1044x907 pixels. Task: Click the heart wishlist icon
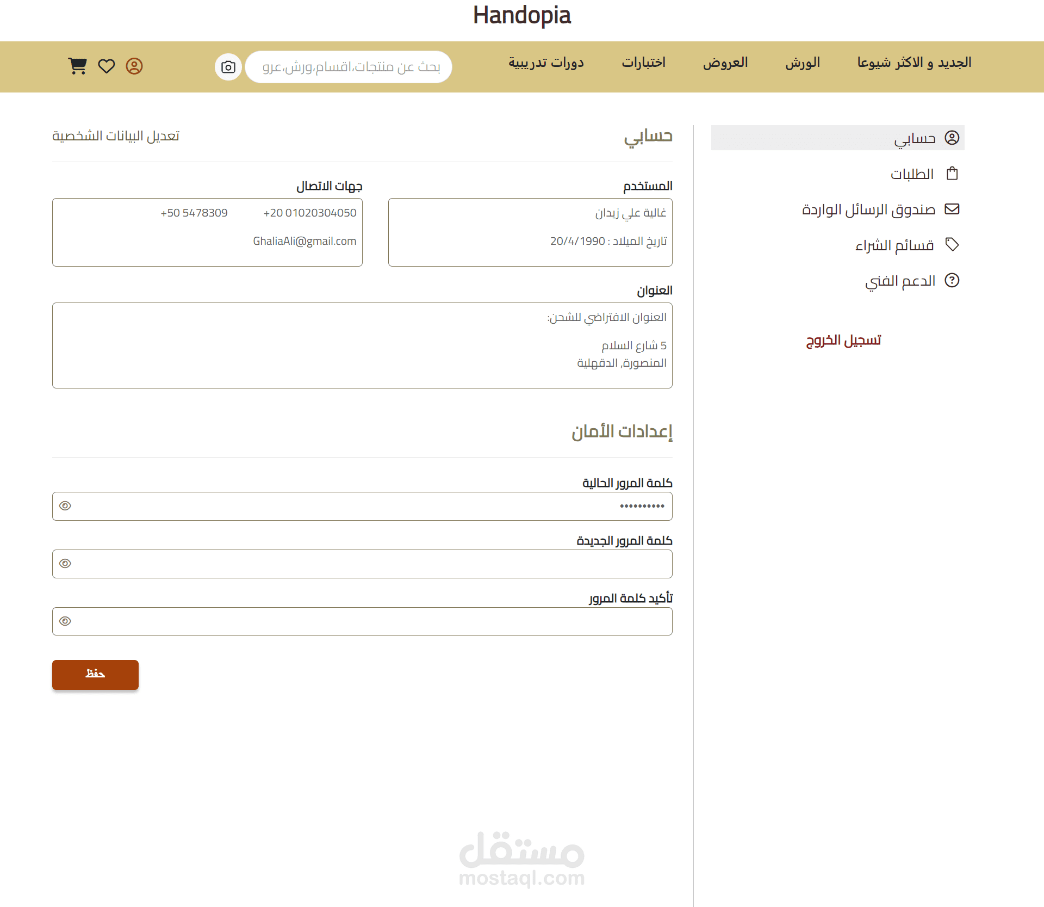106,66
